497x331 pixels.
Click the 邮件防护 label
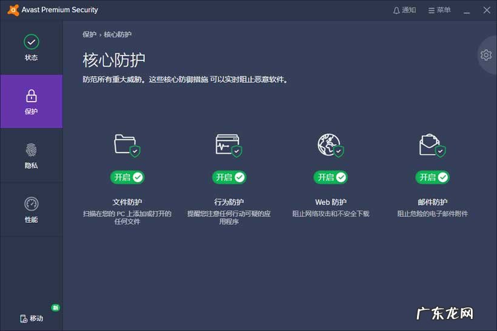pos(432,202)
